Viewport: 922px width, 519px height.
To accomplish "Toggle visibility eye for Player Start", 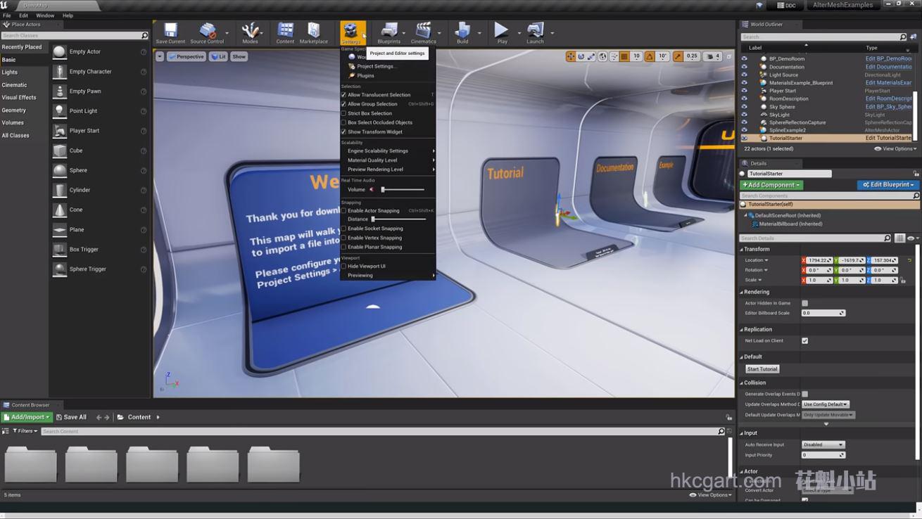I will coord(744,91).
